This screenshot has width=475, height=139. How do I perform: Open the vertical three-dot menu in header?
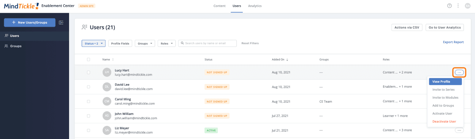(x=458, y=6)
